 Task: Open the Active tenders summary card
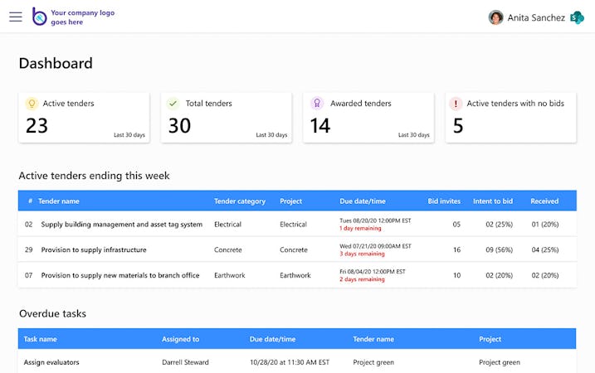84,118
